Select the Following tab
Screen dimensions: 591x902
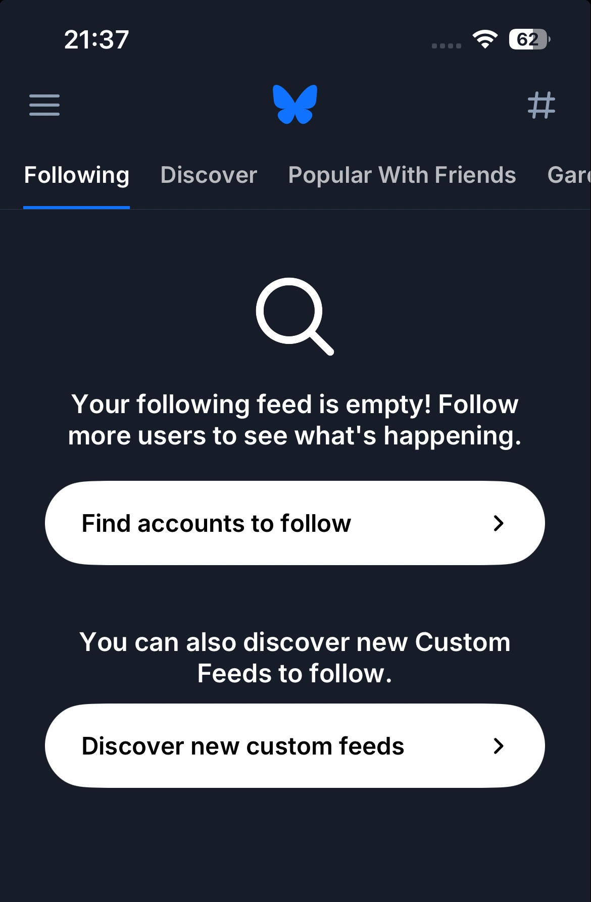coord(77,175)
